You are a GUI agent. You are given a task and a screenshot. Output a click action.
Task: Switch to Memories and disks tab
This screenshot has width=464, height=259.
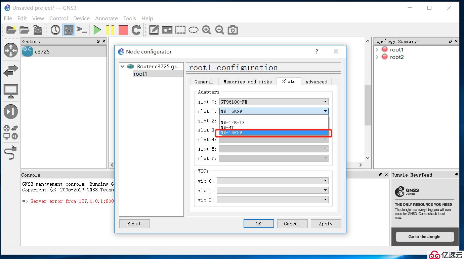pos(248,82)
